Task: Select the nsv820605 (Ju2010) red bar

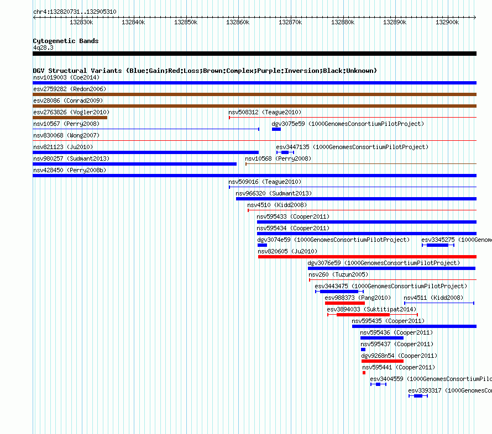Action: pos(368,257)
